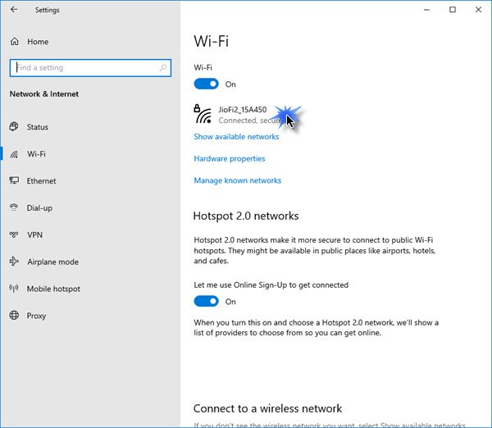Focus the Find a setting search box
The height and width of the screenshot is (428, 492).
90,68
